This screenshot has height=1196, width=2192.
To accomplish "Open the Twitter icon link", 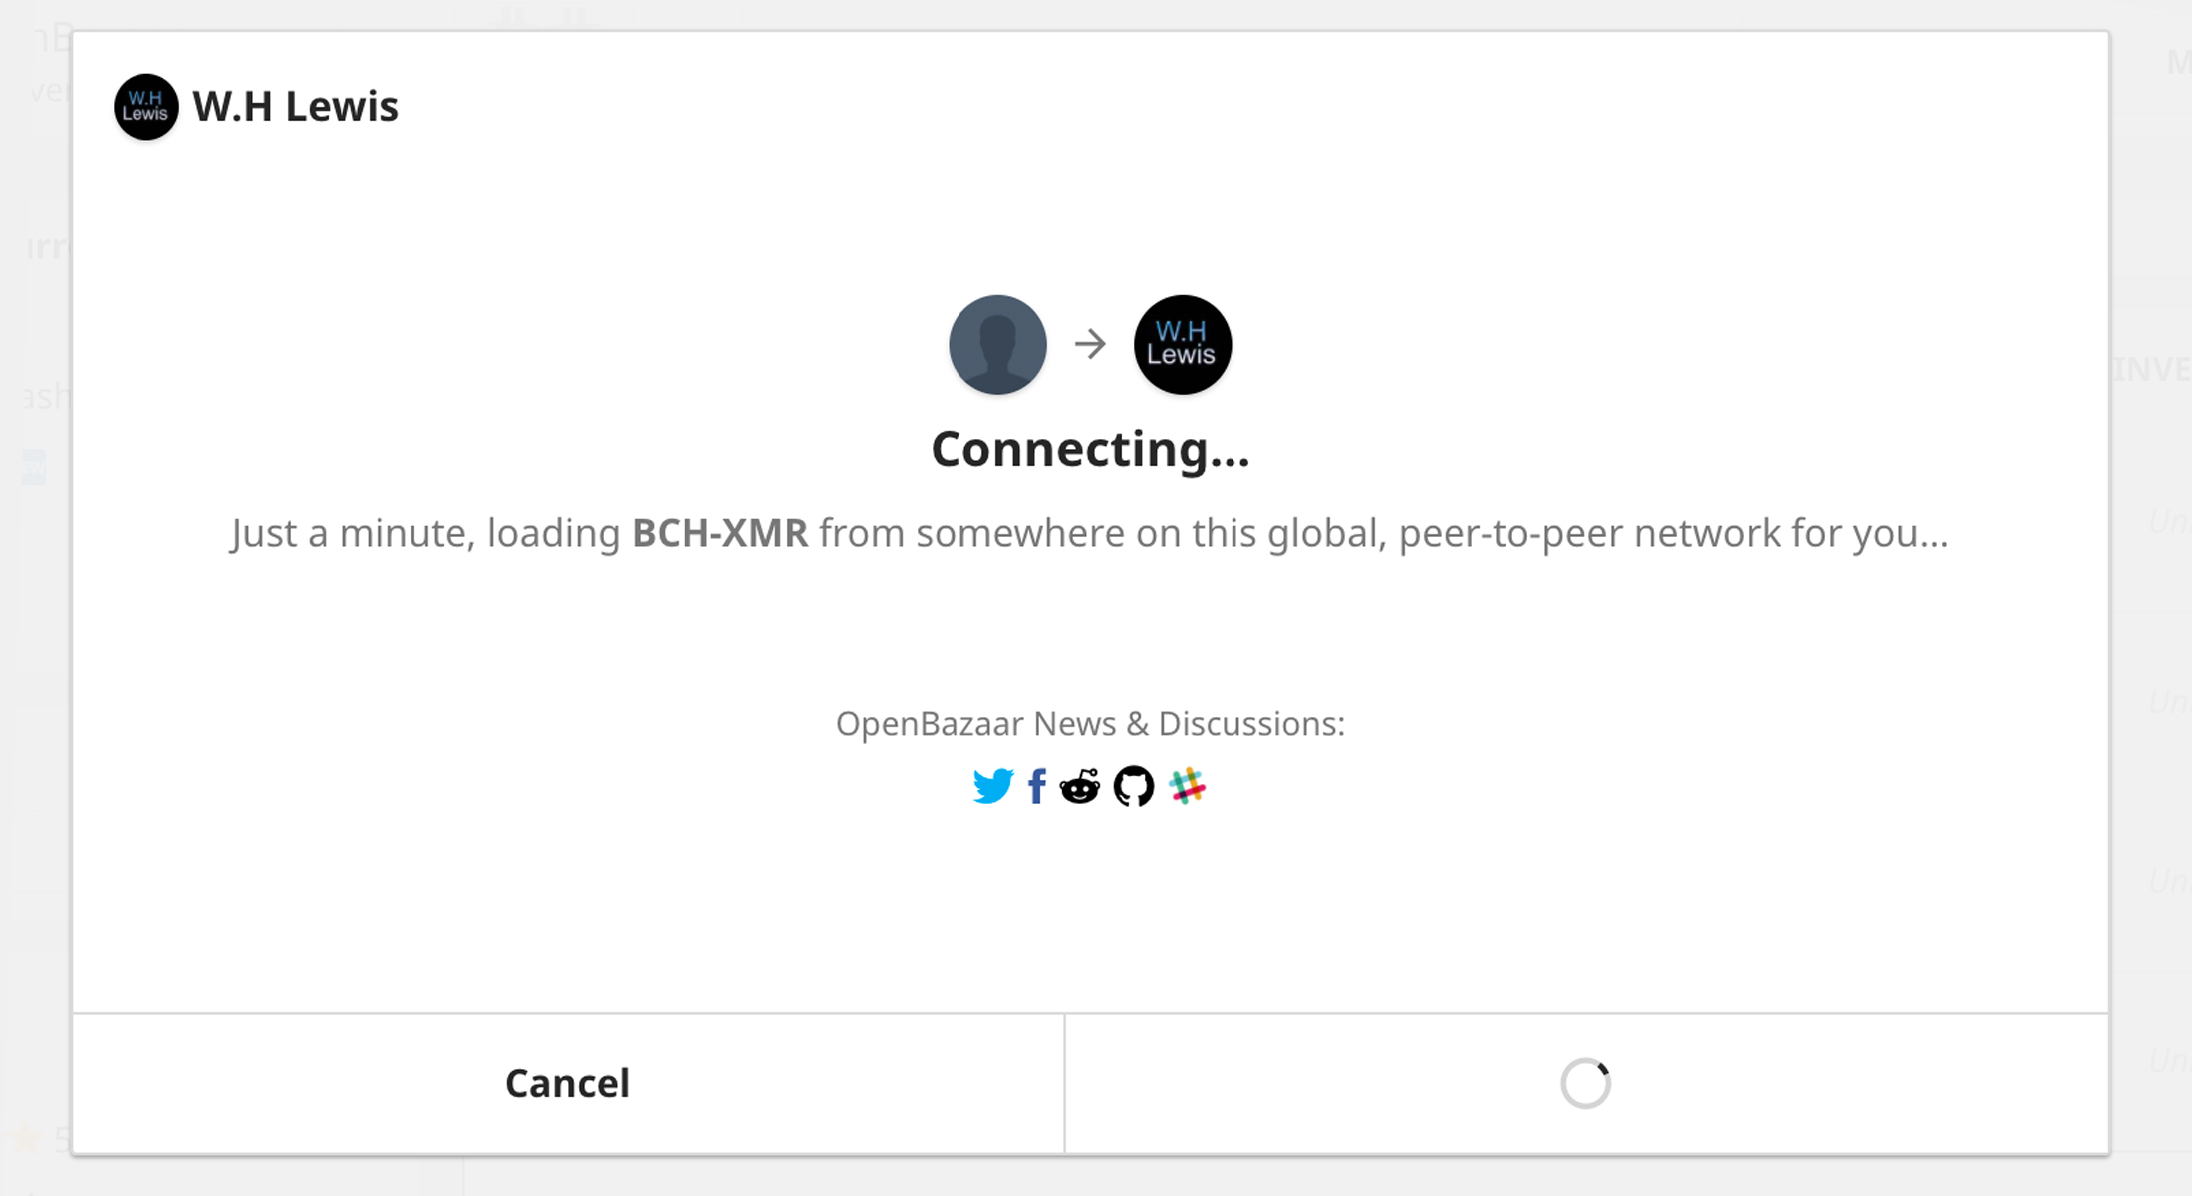I will 992,786.
